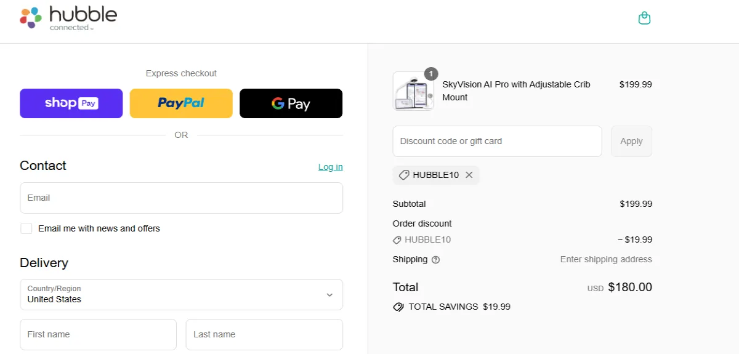Open the Country/Region dropdown
The height and width of the screenshot is (354, 739).
tap(181, 294)
